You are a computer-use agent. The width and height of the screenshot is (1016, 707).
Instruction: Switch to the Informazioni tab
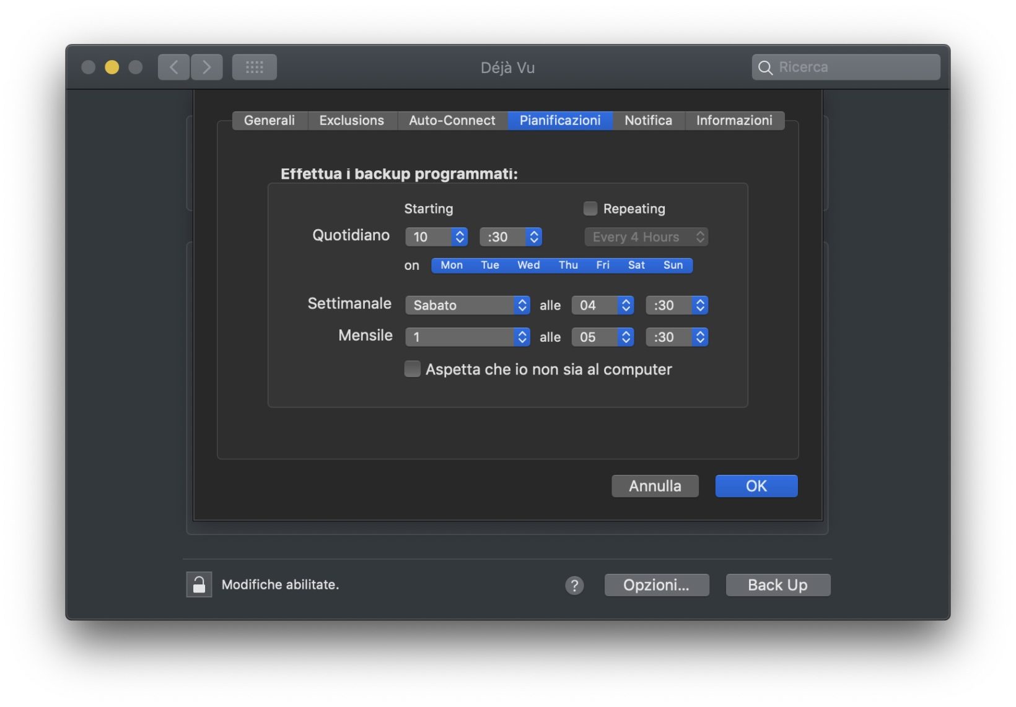[x=734, y=120]
